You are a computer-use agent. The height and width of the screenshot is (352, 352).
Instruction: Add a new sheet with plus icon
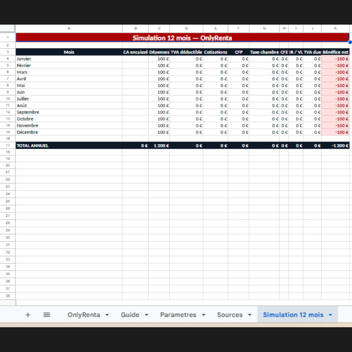tap(28, 315)
